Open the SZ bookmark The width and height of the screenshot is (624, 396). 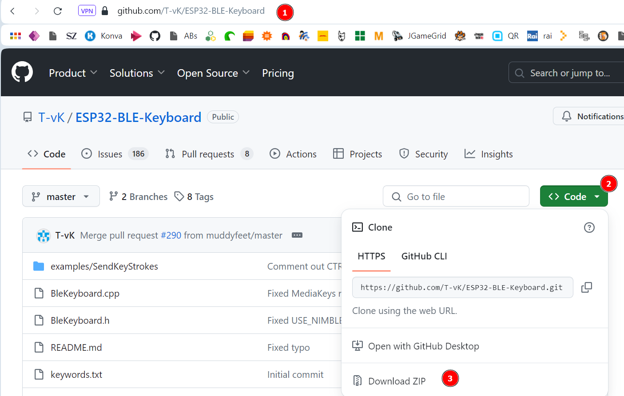coord(71,36)
